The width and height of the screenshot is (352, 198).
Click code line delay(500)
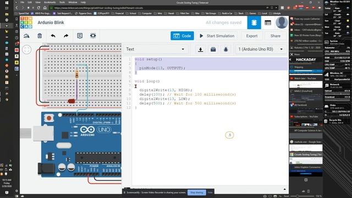click(152, 103)
